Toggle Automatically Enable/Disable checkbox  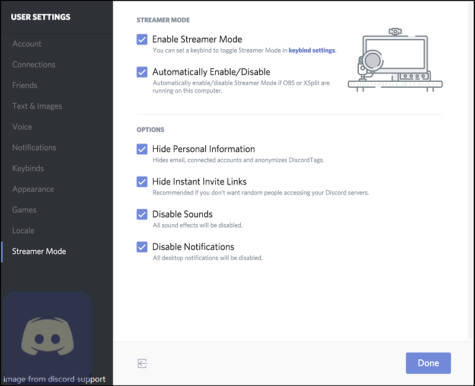pyautogui.click(x=142, y=72)
